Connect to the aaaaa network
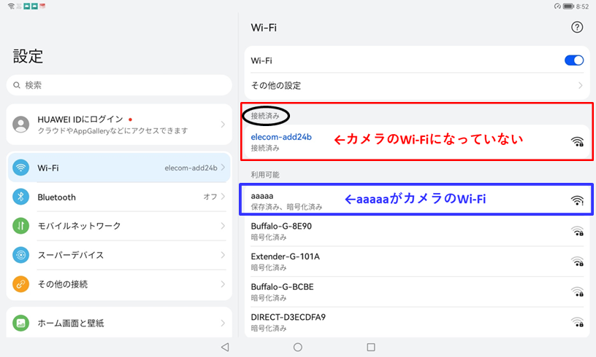 417,200
